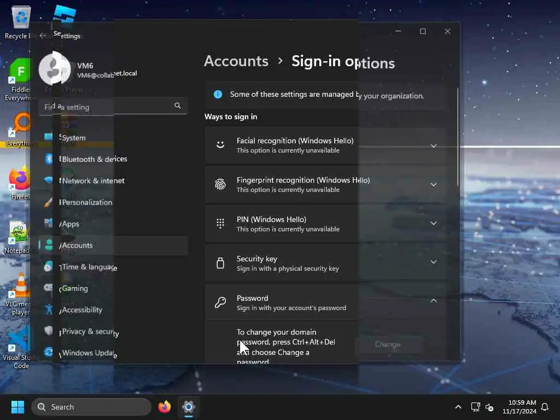Focus the Find a setting search box
This screenshot has height=420, width=560.
coord(113,107)
